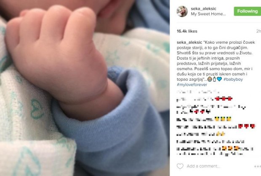This screenshot has width=261, height=176.
Task: Click the #babyboy hashtag
Action: point(233,79)
